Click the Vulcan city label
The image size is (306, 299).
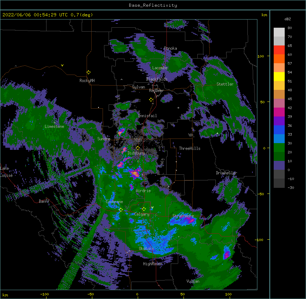tap(193, 281)
